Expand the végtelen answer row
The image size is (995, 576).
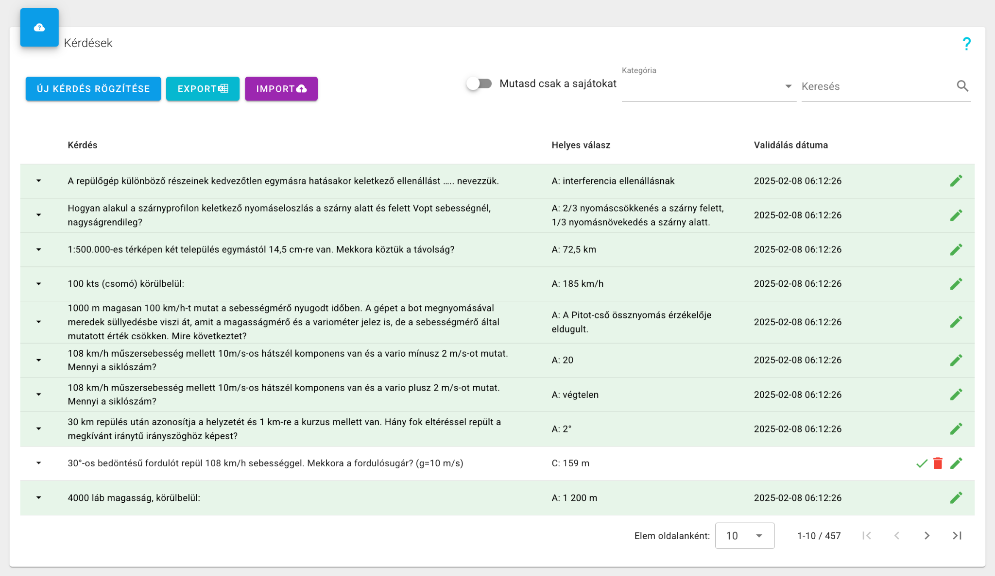(x=39, y=395)
